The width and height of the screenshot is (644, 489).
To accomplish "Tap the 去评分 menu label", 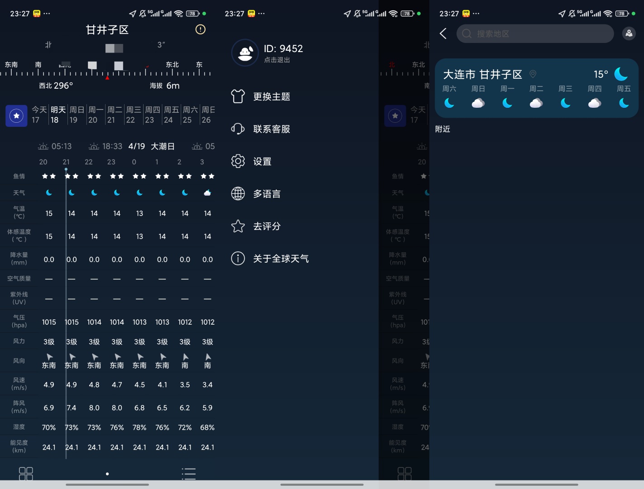I will click(x=267, y=226).
